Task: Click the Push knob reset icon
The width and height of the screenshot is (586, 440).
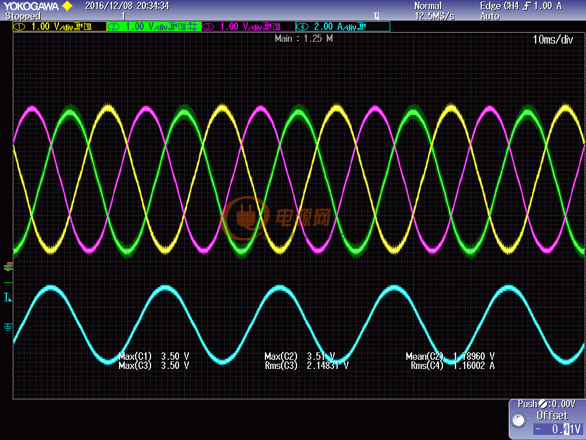Action: tap(543, 404)
